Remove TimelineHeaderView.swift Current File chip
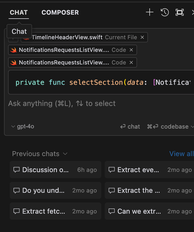Viewport: 194px width, 232px height. [142, 37]
